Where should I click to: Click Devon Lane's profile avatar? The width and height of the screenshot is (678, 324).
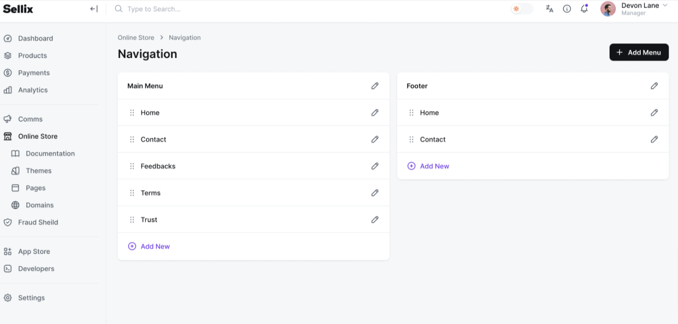click(x=607, y=9)
